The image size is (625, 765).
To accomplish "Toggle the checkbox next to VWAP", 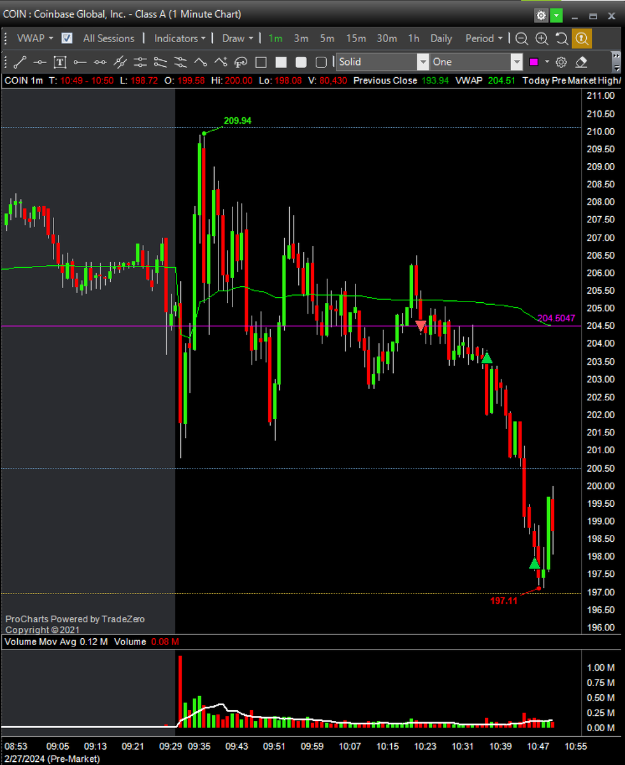I will pyautogui.click(x=66, y=38).
